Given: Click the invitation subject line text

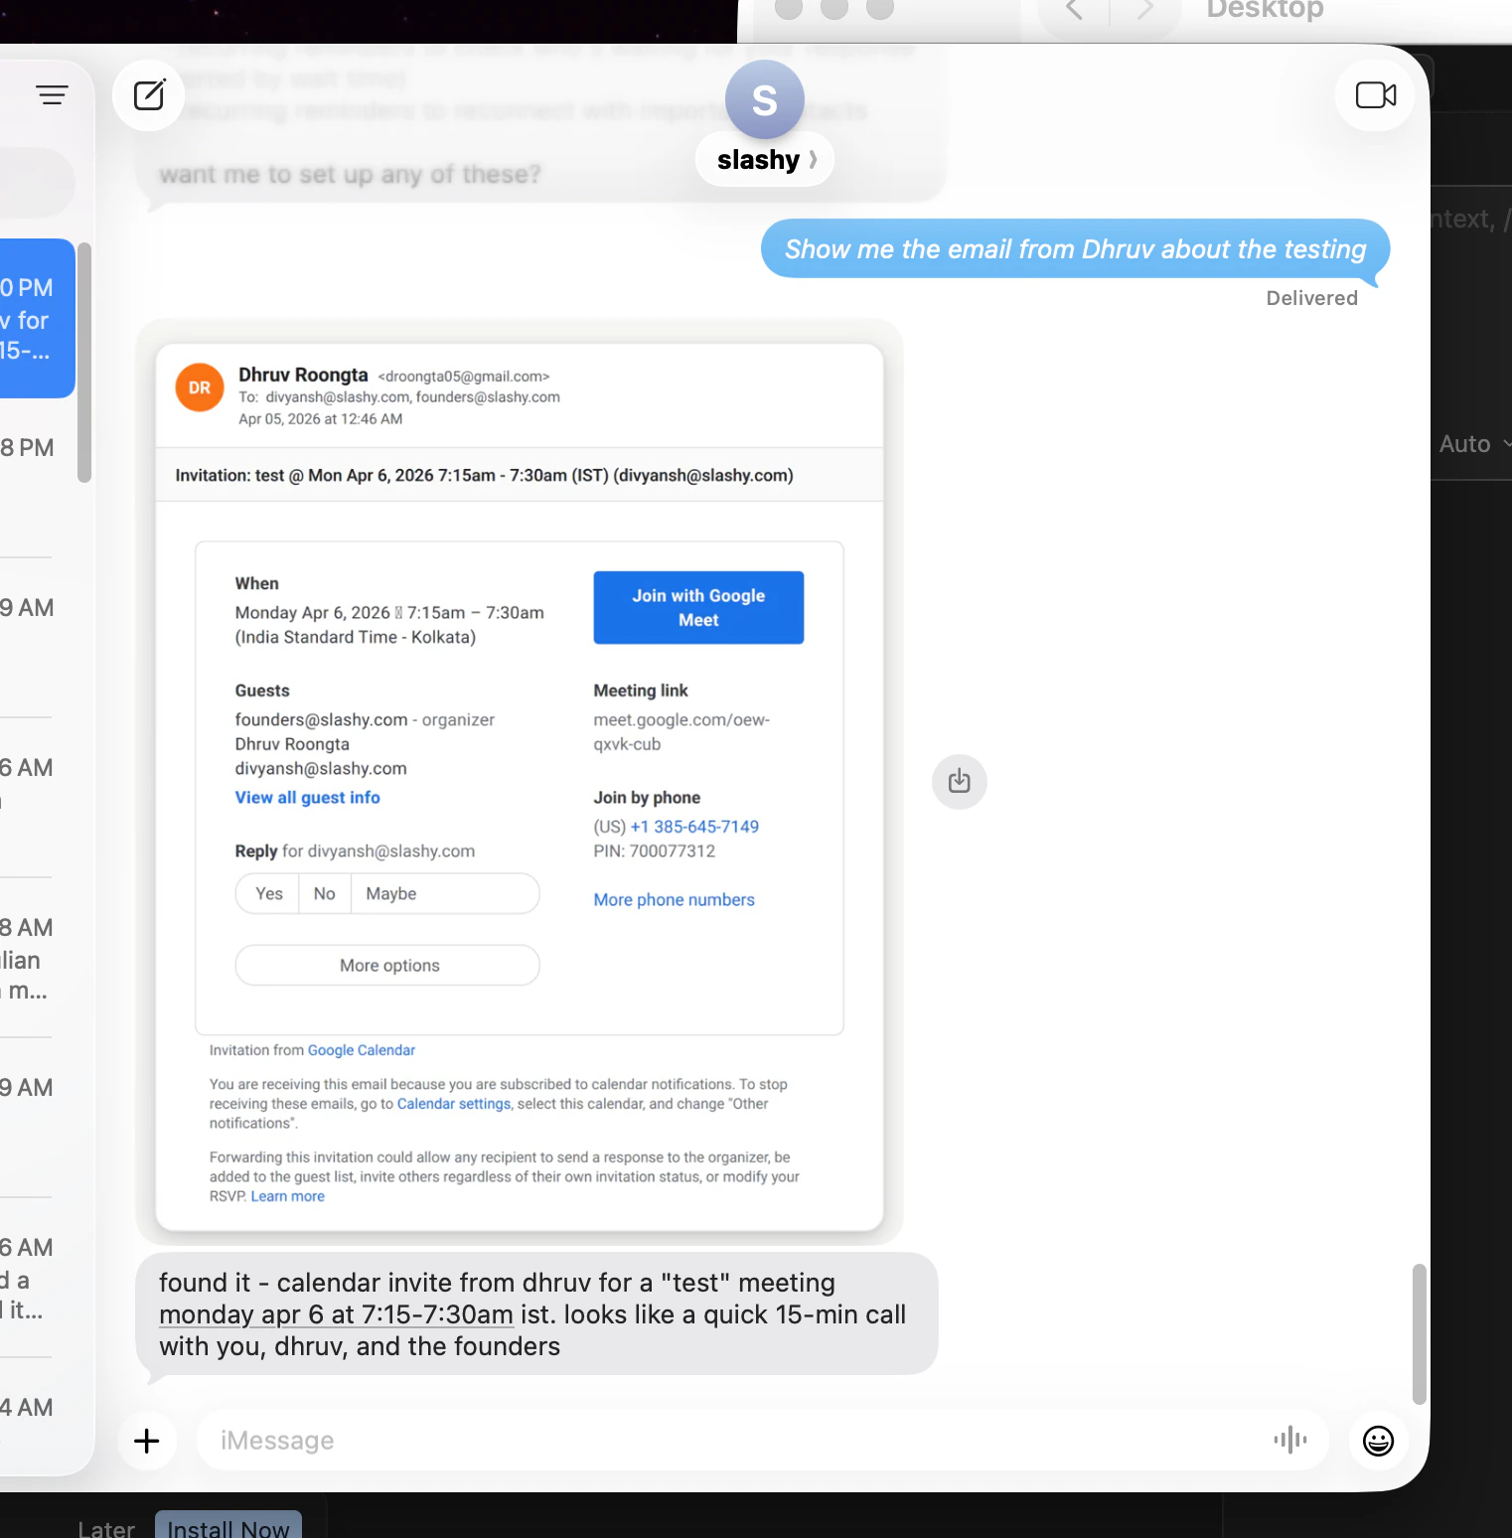Looking at the screenshot, I should [x=484, y=475].
